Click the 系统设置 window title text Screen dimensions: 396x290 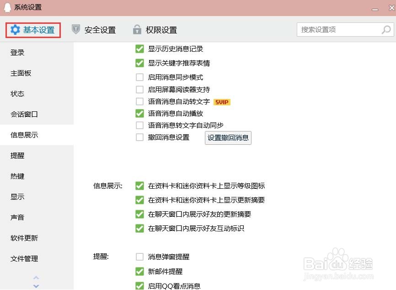pos(28,7)
